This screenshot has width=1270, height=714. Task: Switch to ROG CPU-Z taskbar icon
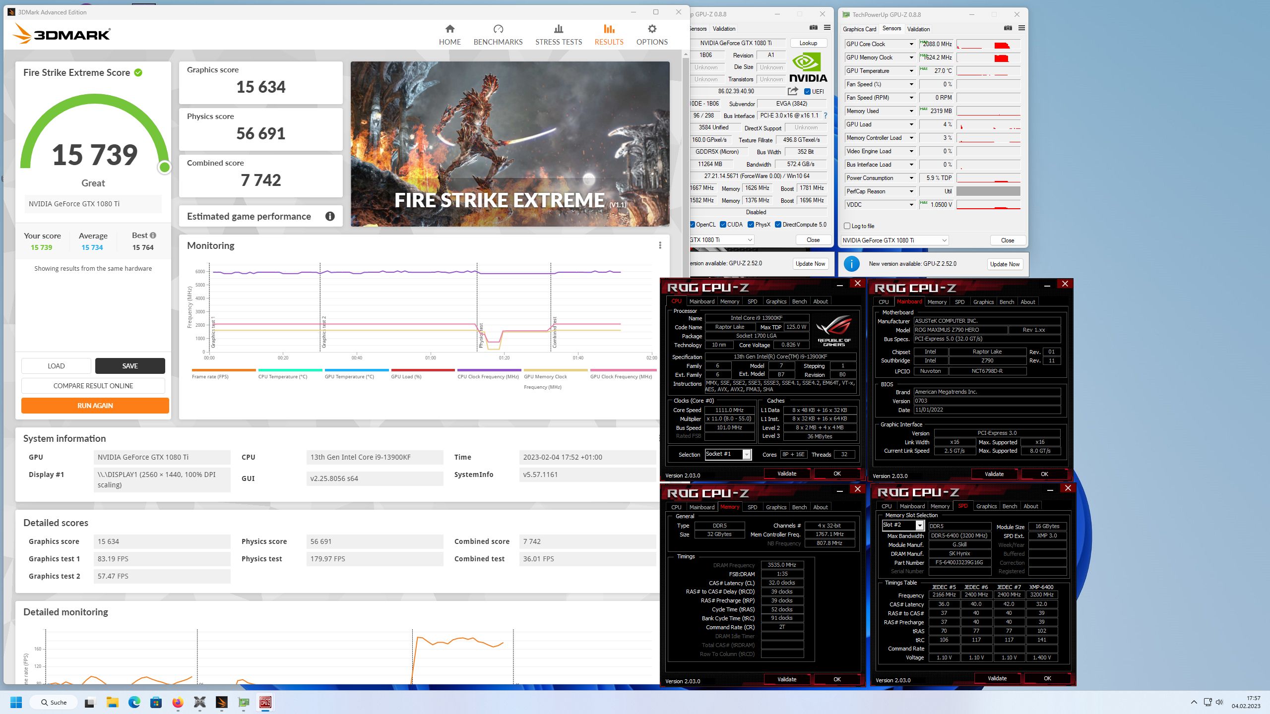265,702
